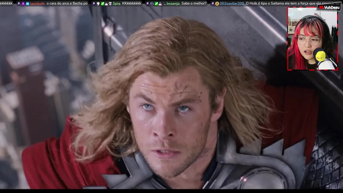343x193 pixels.
Task: Click the streamer webcam overlay
Action: 312,39
